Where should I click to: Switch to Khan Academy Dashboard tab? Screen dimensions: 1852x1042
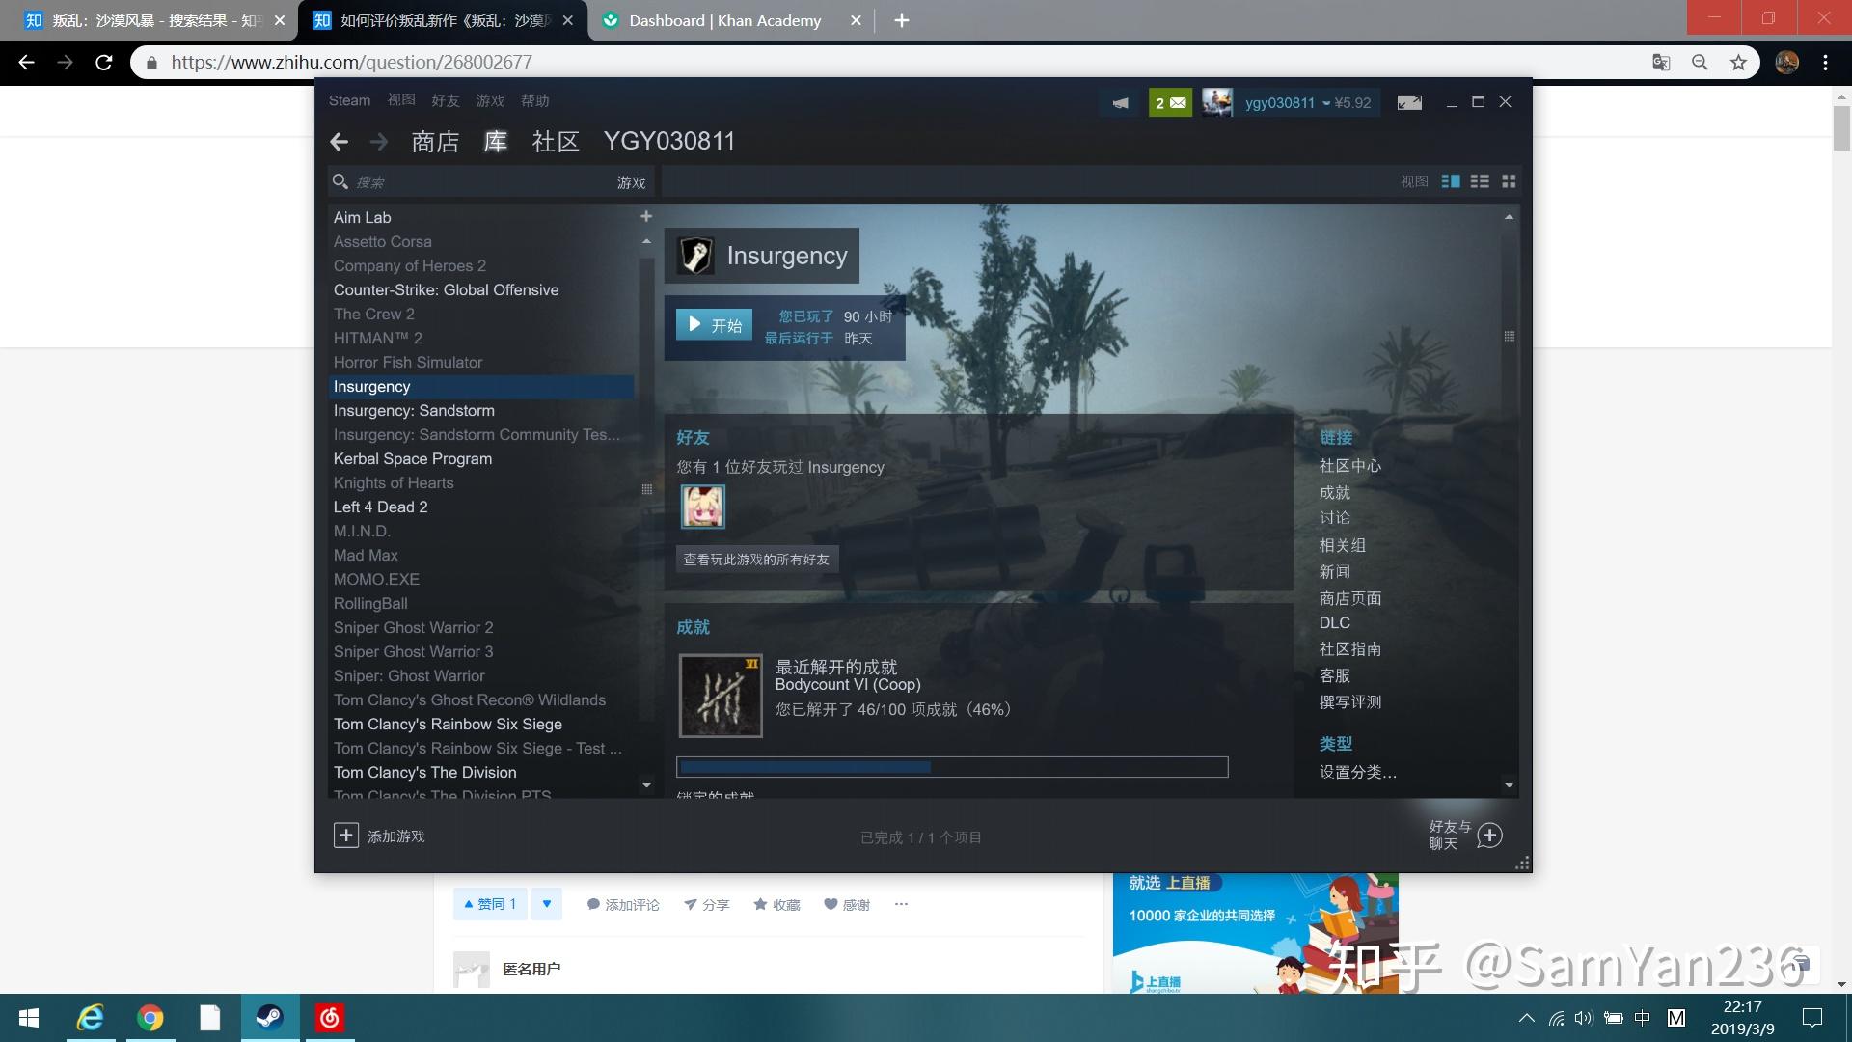[727, 20]
